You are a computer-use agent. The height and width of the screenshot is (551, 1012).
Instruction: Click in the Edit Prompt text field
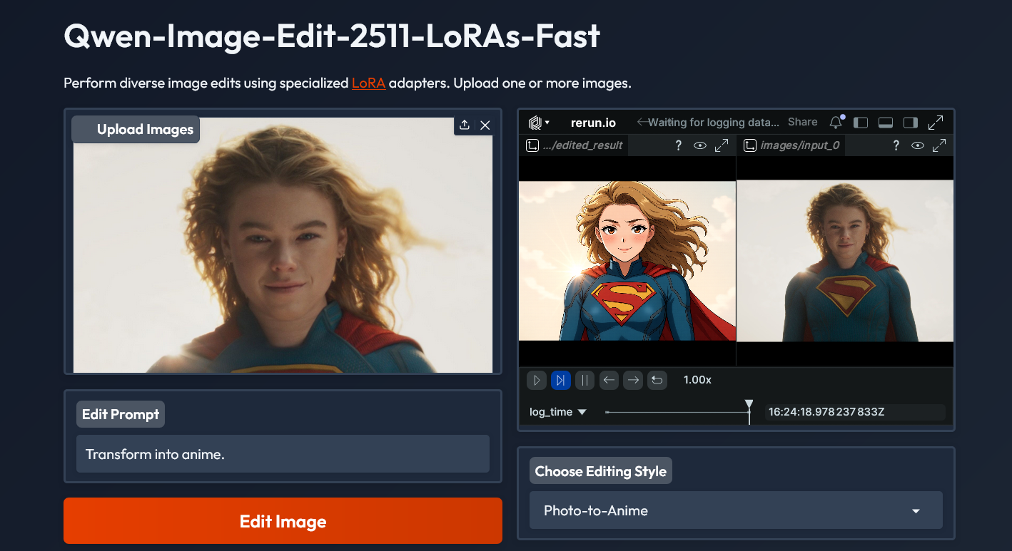pyautogui.click(x=283, y=454)
